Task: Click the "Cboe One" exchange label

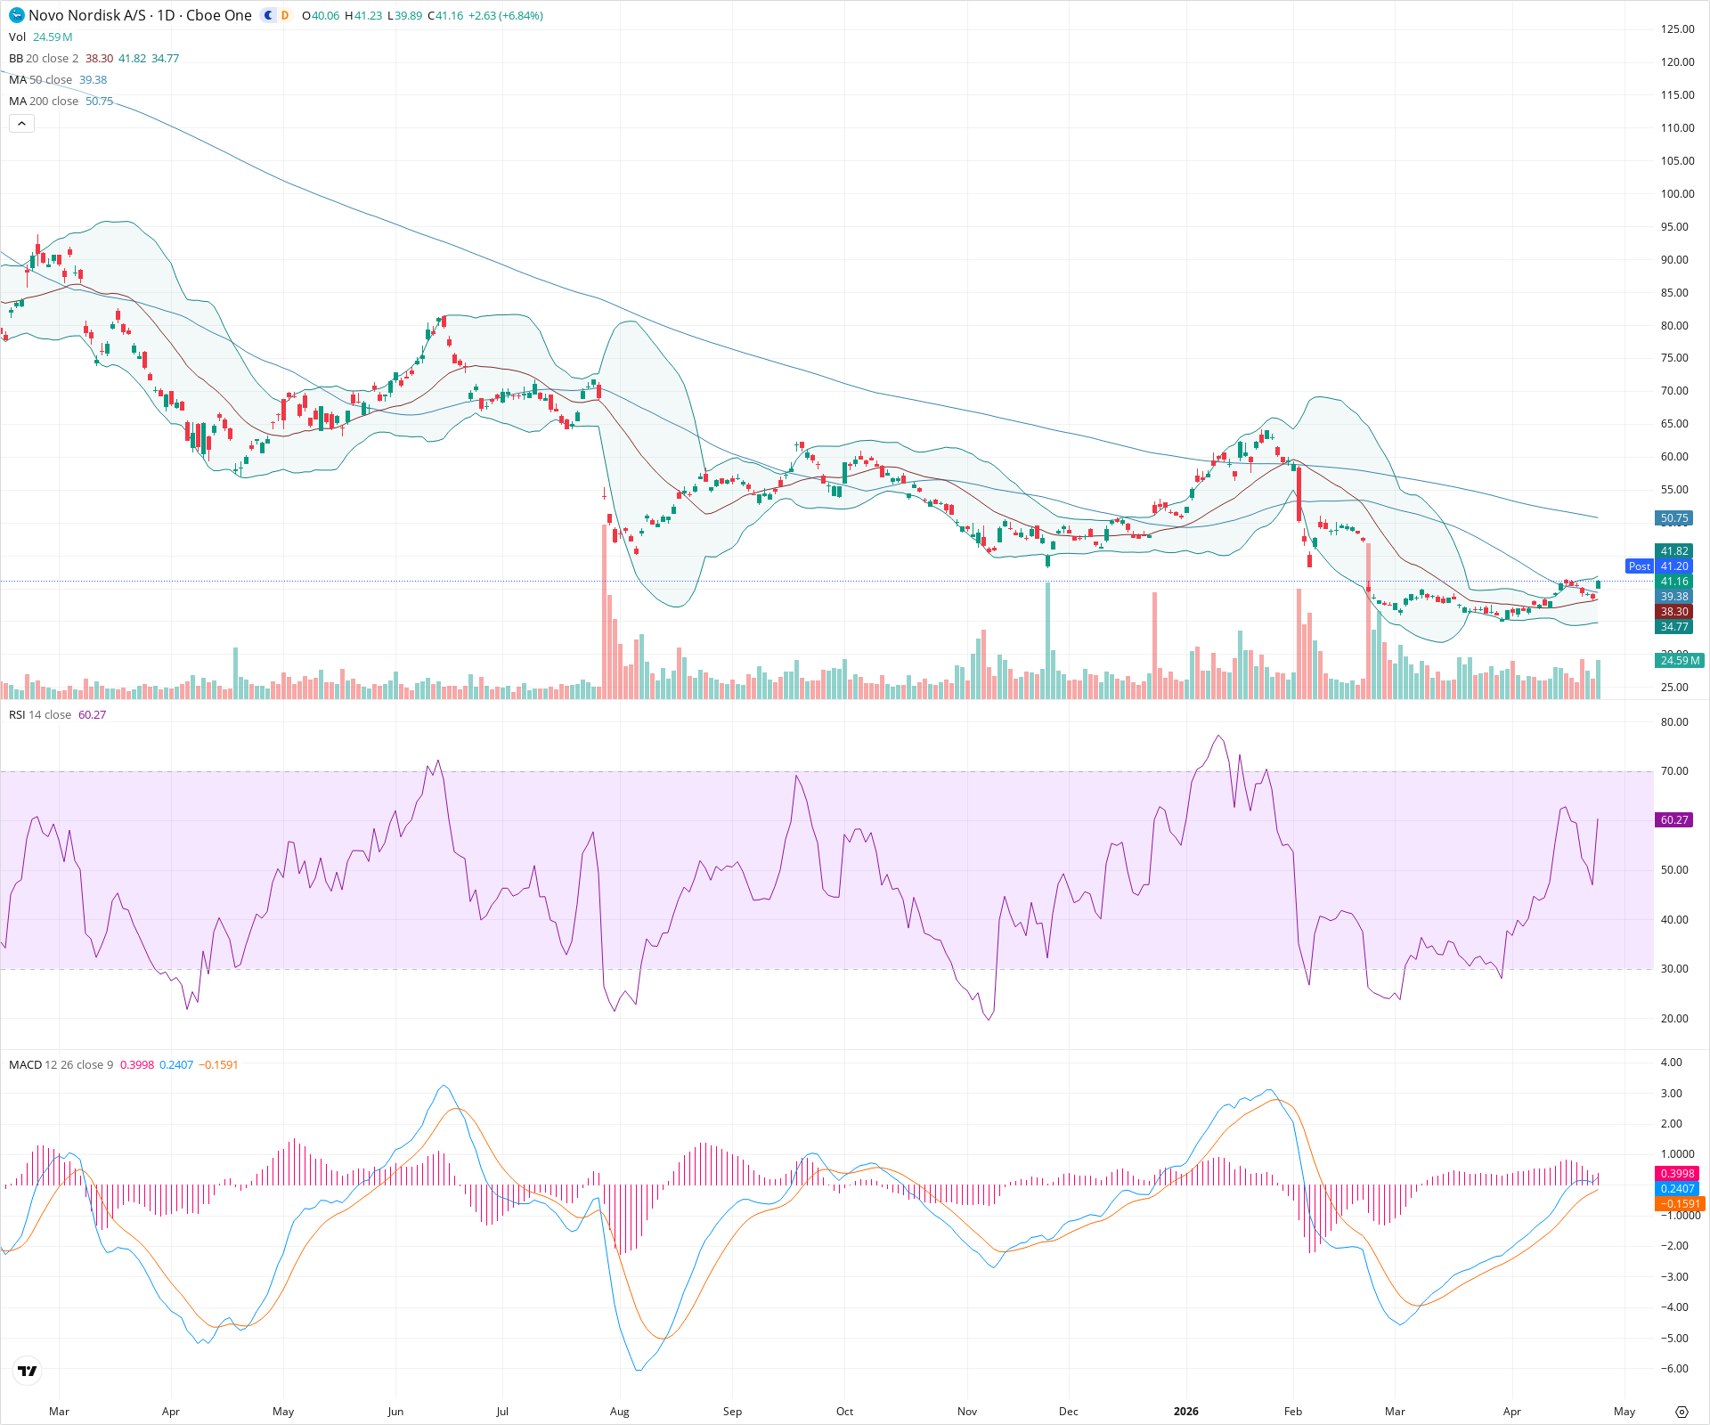Action: coord(216,15)
